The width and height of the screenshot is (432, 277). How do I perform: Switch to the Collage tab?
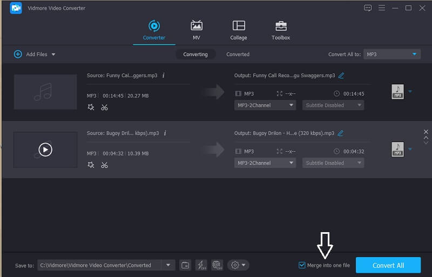(x=238, y=30)
